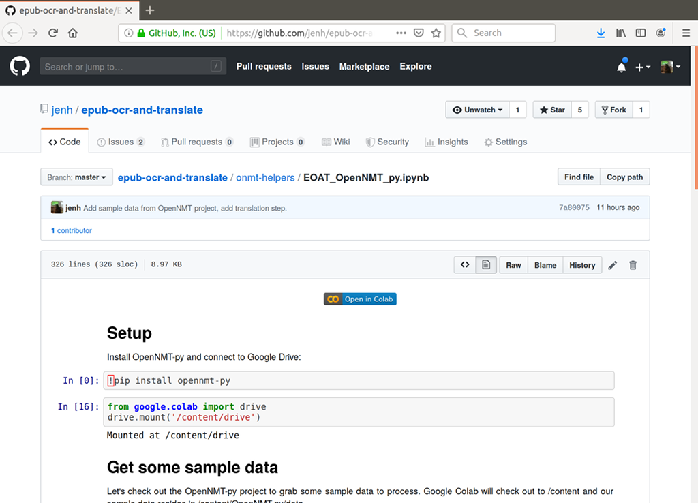Image resolution: width=698 pixels, height=503 pixels.
Task: Open the Blame view
Action: click(x=545, y=265)
